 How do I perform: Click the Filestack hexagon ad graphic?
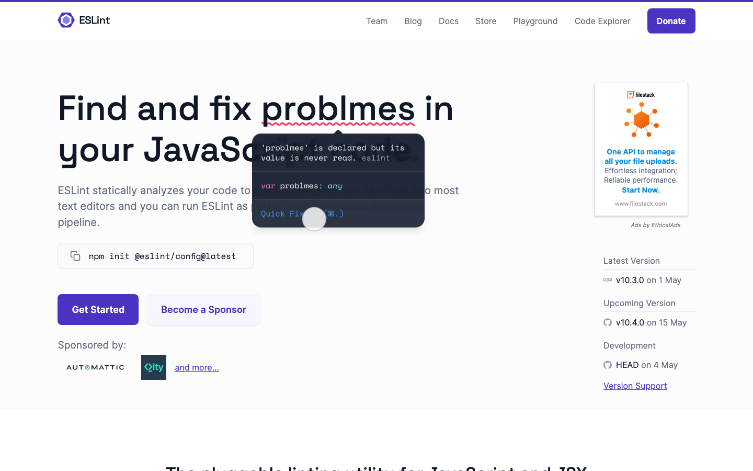[x=641, y=120]
